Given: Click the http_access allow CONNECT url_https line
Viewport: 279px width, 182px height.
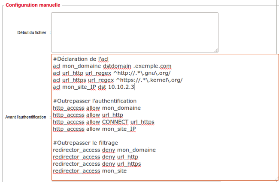Looking at the screenshot, I should point(103,122).
